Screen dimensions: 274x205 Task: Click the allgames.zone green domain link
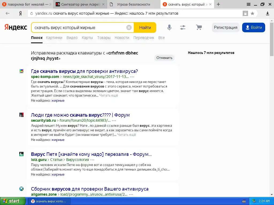tap(44, 194)
